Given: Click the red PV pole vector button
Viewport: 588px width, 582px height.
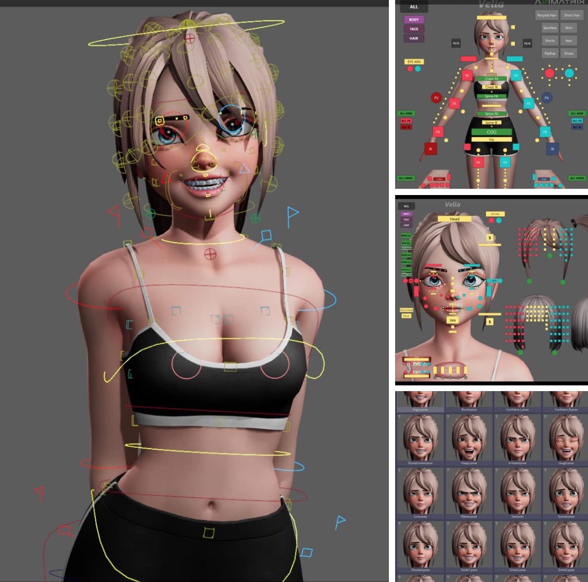Looking at the screenshot, I should [x=436, y=98].
